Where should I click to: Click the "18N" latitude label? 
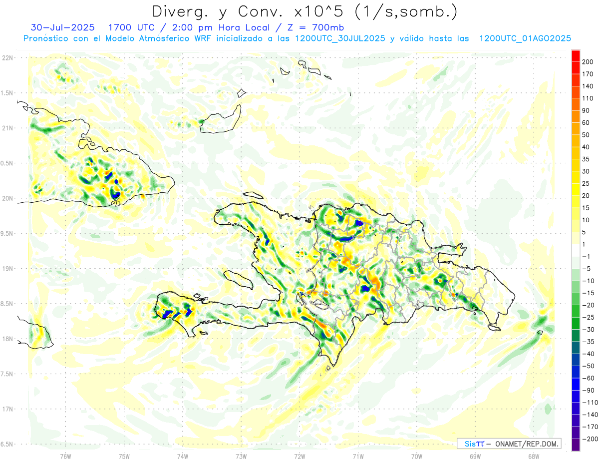tap(7, 339)
